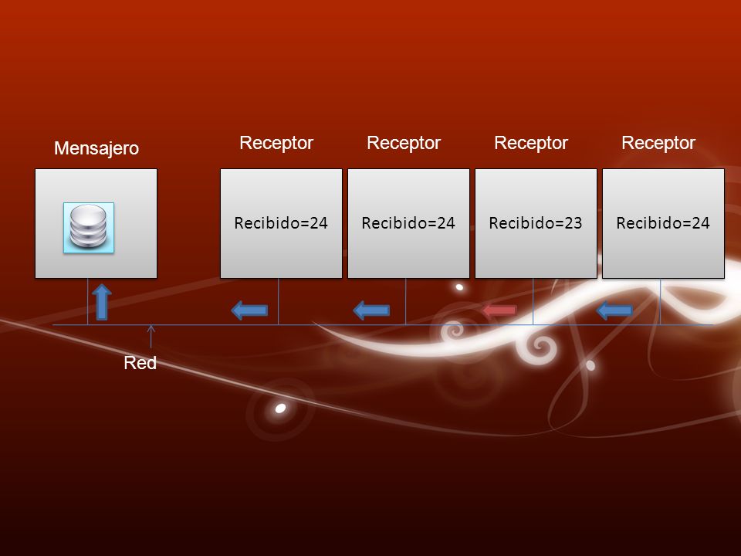Viewport: 741px width, 556px height.
Task: Select Recibido=24 text in the rightmost Receptor box
Action: pyautogui.click(x=663, y=222)
